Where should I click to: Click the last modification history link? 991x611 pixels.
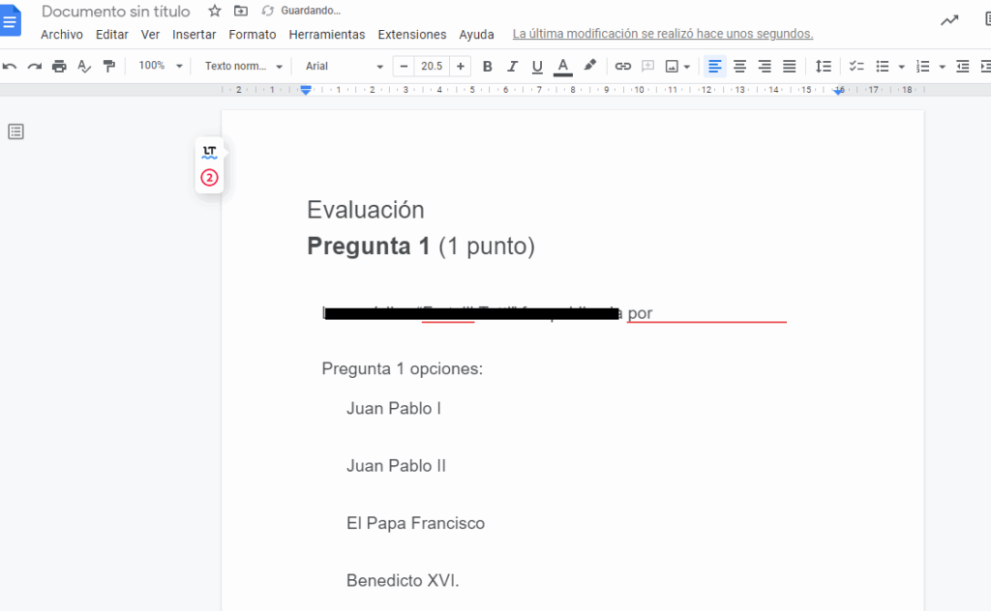point(662,34)
